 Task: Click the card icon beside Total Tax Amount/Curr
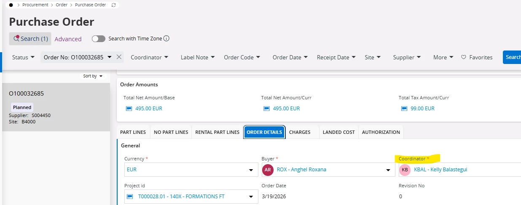point(404,109)
